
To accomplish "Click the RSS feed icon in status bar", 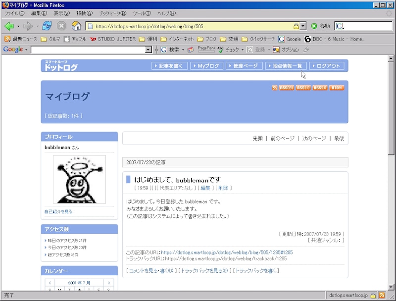I will (x=382, y=295).
